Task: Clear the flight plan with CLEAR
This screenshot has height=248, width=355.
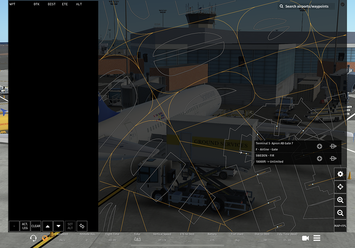Action: tap(36, 226)
